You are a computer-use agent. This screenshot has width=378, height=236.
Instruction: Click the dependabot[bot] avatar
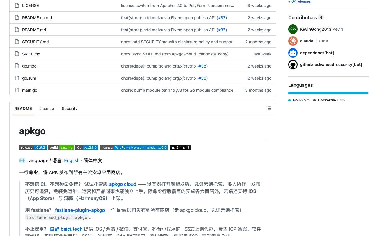tap(293, 53)
